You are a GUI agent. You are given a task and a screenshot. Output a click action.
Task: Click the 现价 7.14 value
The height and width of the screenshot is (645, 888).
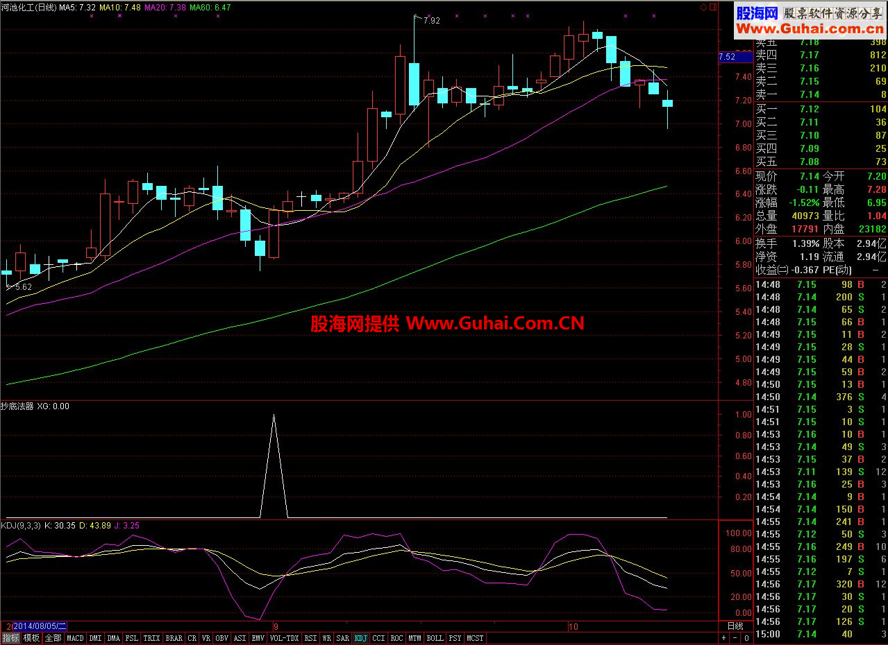click(809, 176)
